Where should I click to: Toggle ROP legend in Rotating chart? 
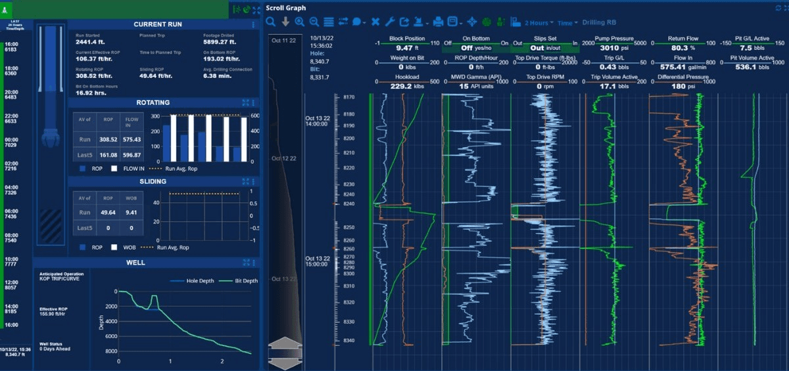pyautogui.click(x=91, y=169)
